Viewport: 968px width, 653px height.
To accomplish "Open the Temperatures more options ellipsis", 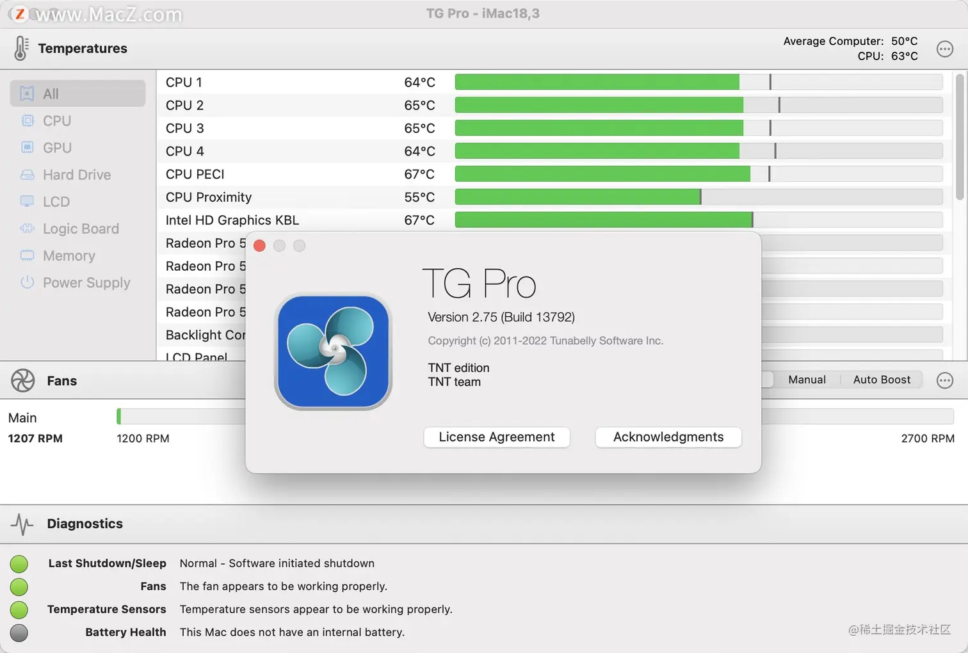I will [x=945, y=49].
